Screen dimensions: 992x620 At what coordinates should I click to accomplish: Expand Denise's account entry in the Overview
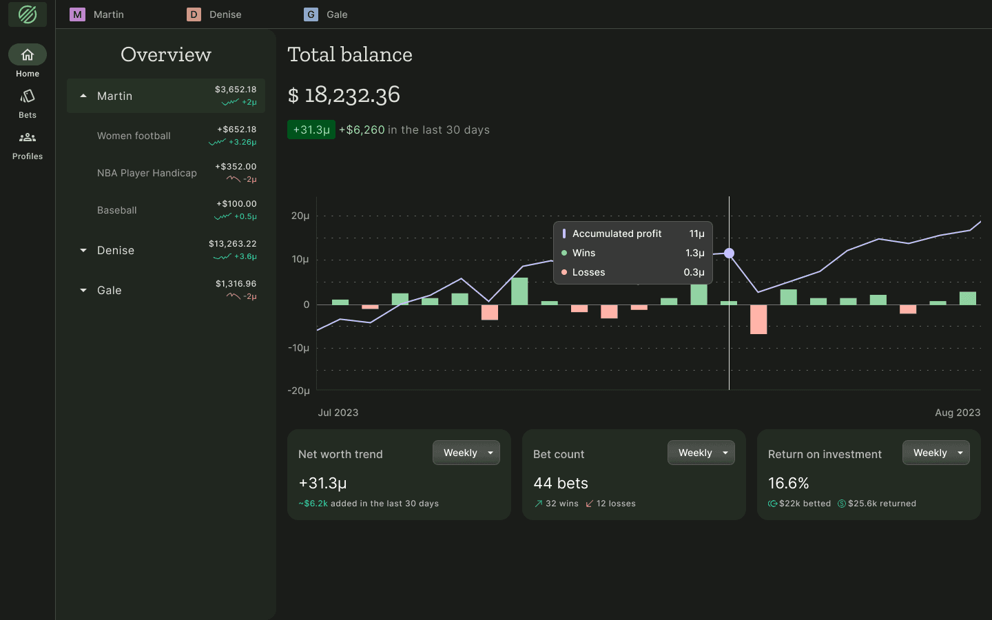tap(83, 250)
